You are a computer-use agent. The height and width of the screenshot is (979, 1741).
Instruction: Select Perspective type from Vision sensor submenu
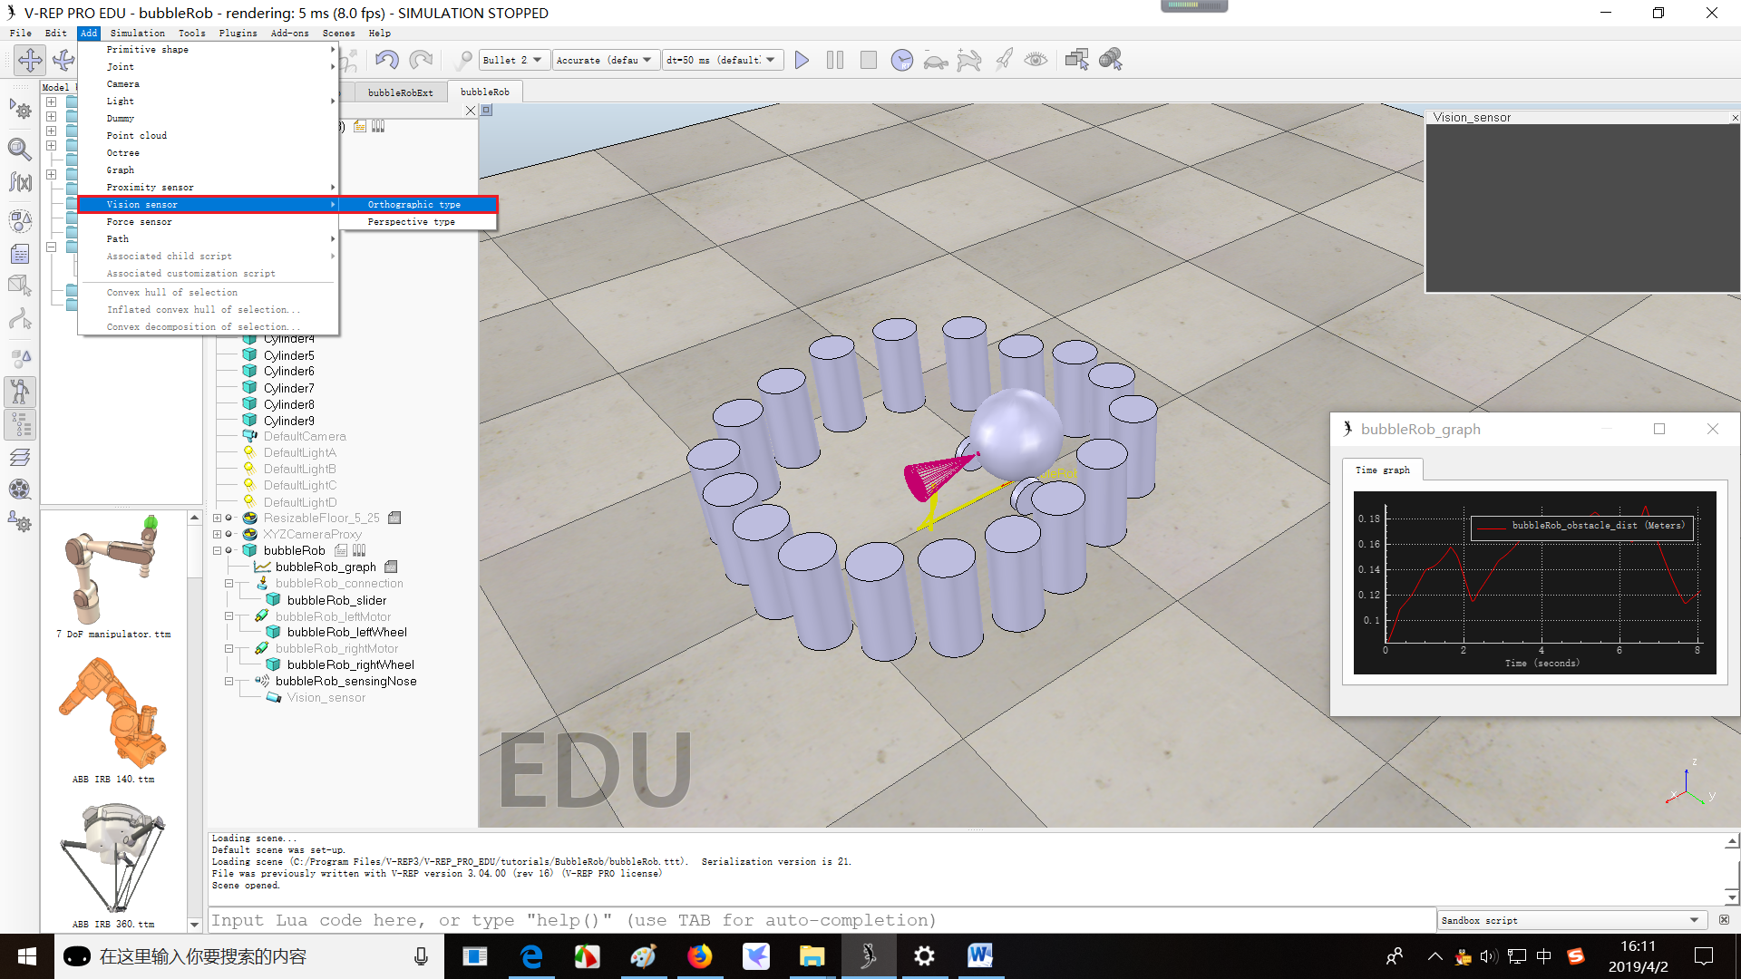pos(412,221)
